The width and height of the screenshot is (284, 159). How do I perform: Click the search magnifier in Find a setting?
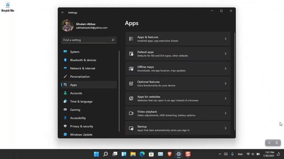[113, 40]
